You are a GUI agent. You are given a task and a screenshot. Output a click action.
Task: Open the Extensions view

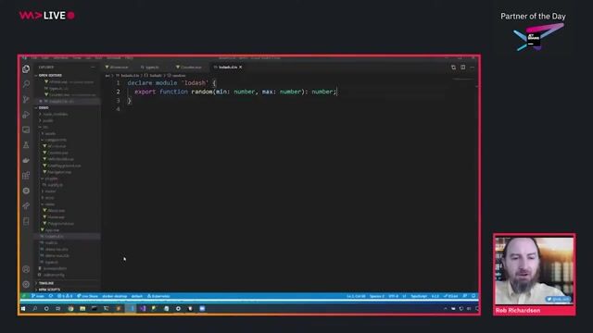coord(26,176)
